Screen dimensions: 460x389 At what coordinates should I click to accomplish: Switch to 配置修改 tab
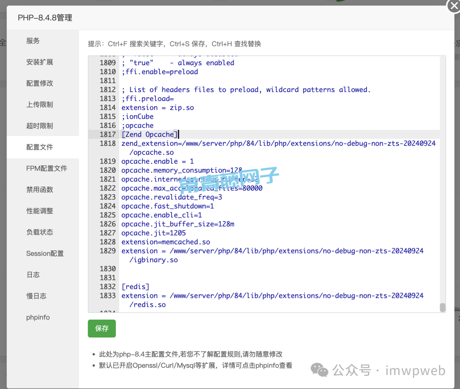click(x=40, y=84)
